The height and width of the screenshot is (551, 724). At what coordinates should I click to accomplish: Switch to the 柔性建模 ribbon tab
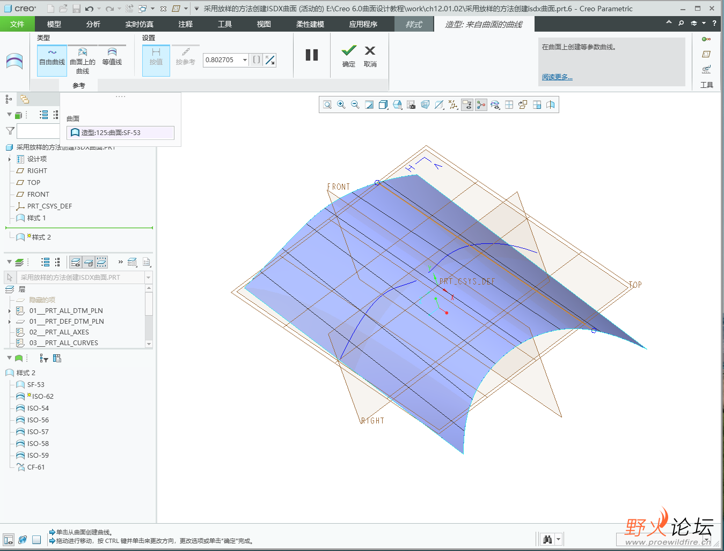(310, 24)
